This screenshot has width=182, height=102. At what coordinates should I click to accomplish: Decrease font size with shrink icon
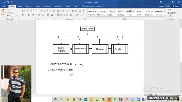click(x=44, y=11)
